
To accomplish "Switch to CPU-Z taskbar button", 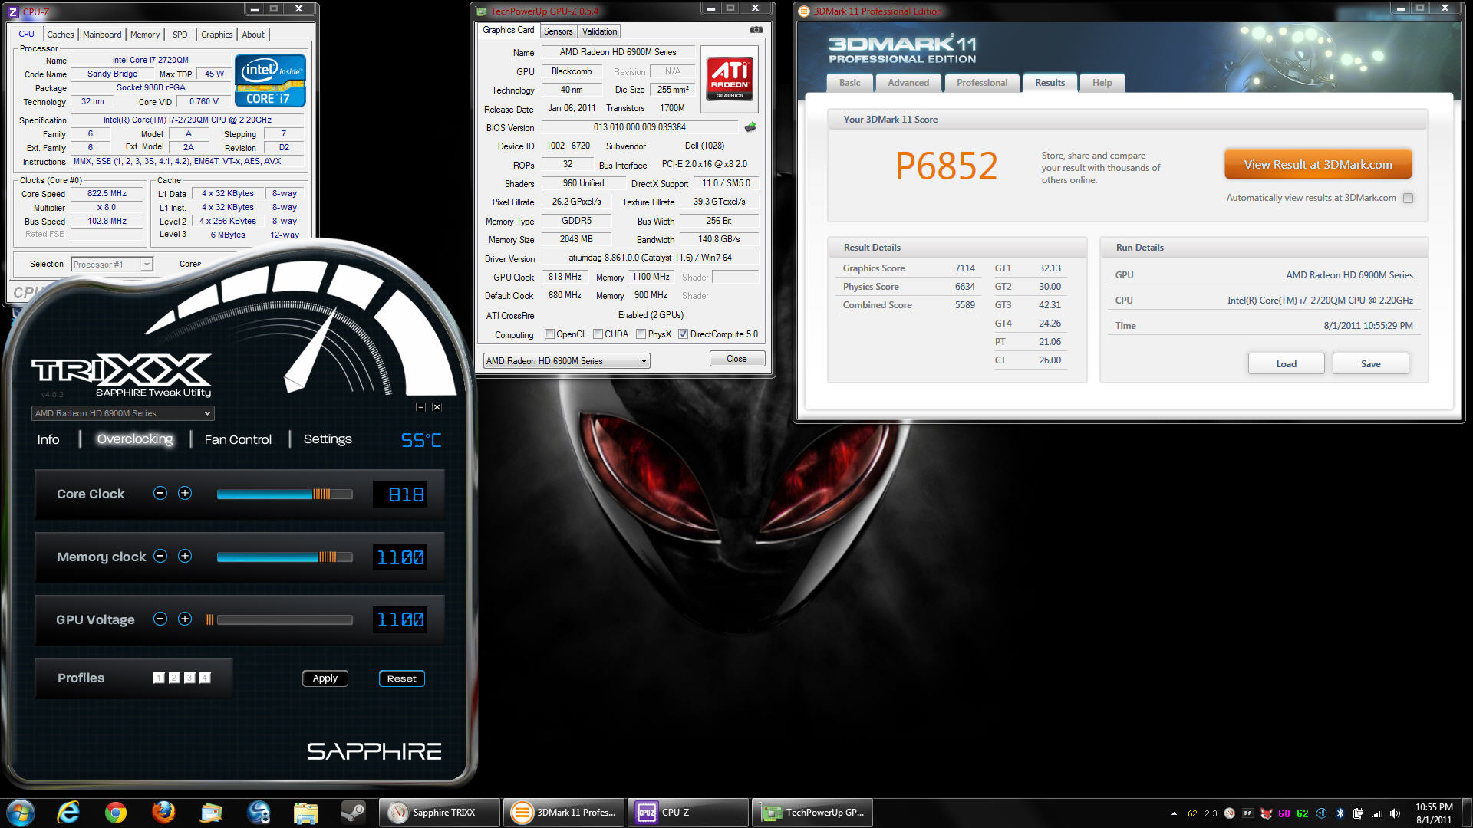I will pyautogui.click(x=688, y=813).
